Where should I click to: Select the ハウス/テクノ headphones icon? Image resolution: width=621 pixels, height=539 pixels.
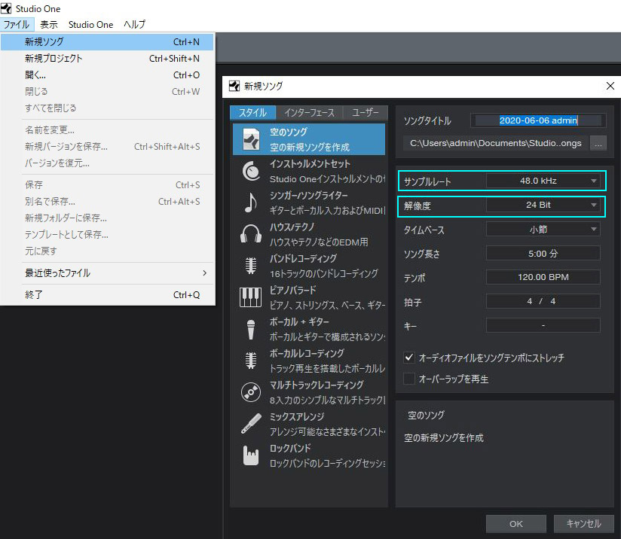click(x=251, y=234)
